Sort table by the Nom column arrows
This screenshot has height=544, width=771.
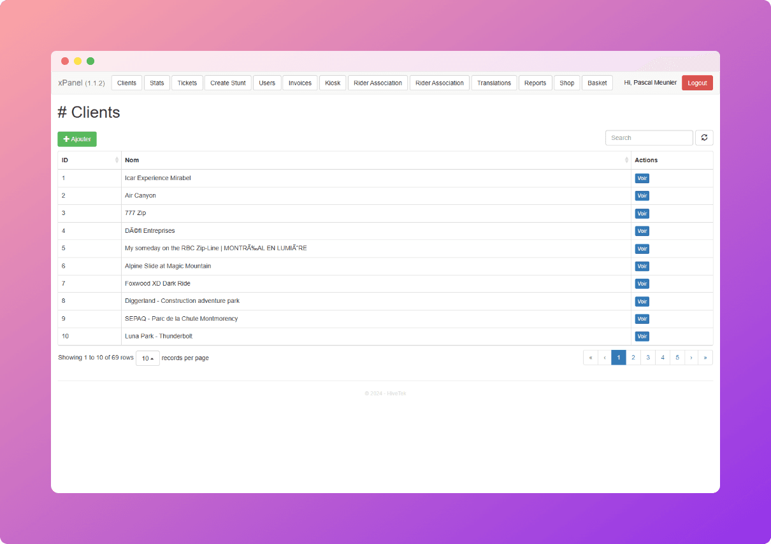626,160
